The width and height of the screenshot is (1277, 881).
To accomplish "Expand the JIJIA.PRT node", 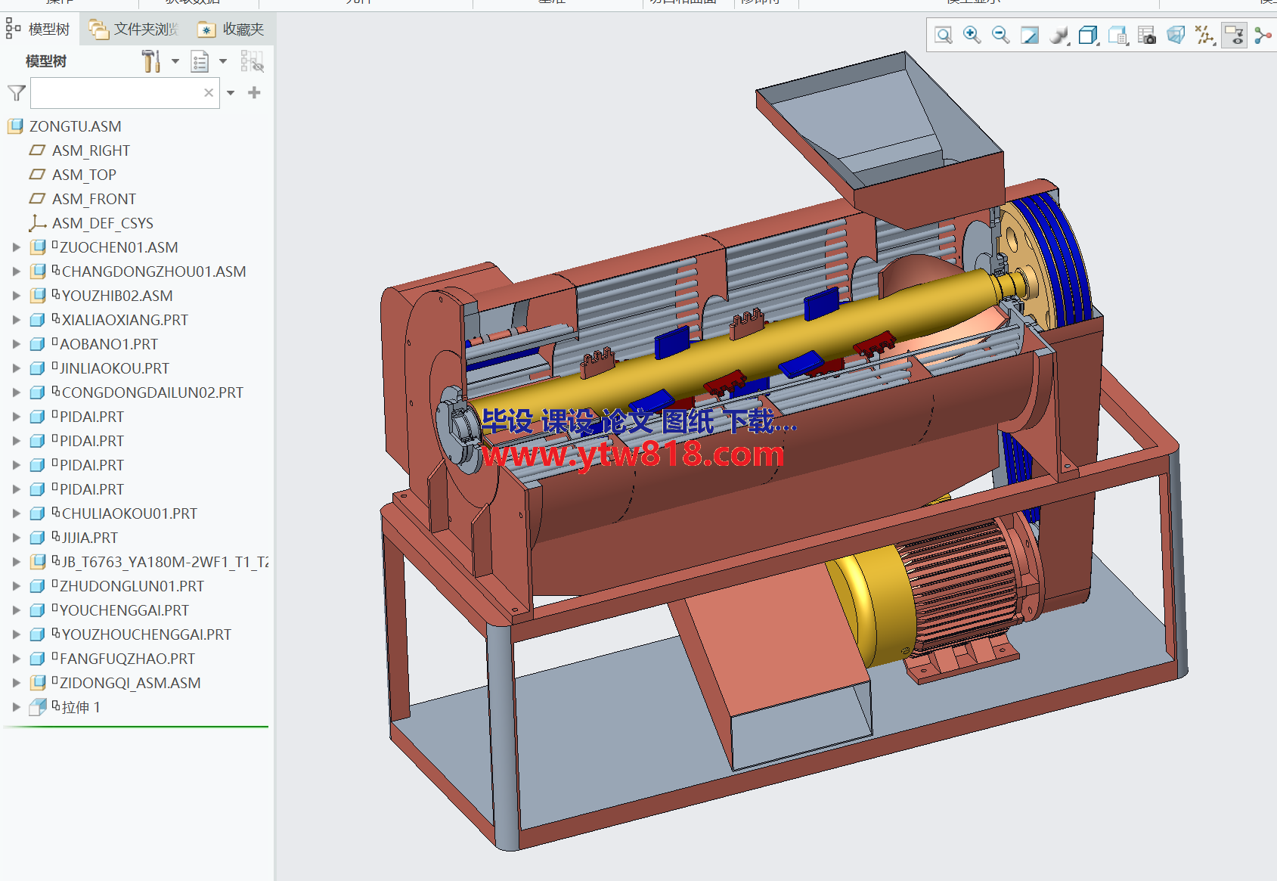I will pyautogui.click(x=16, y=538).
